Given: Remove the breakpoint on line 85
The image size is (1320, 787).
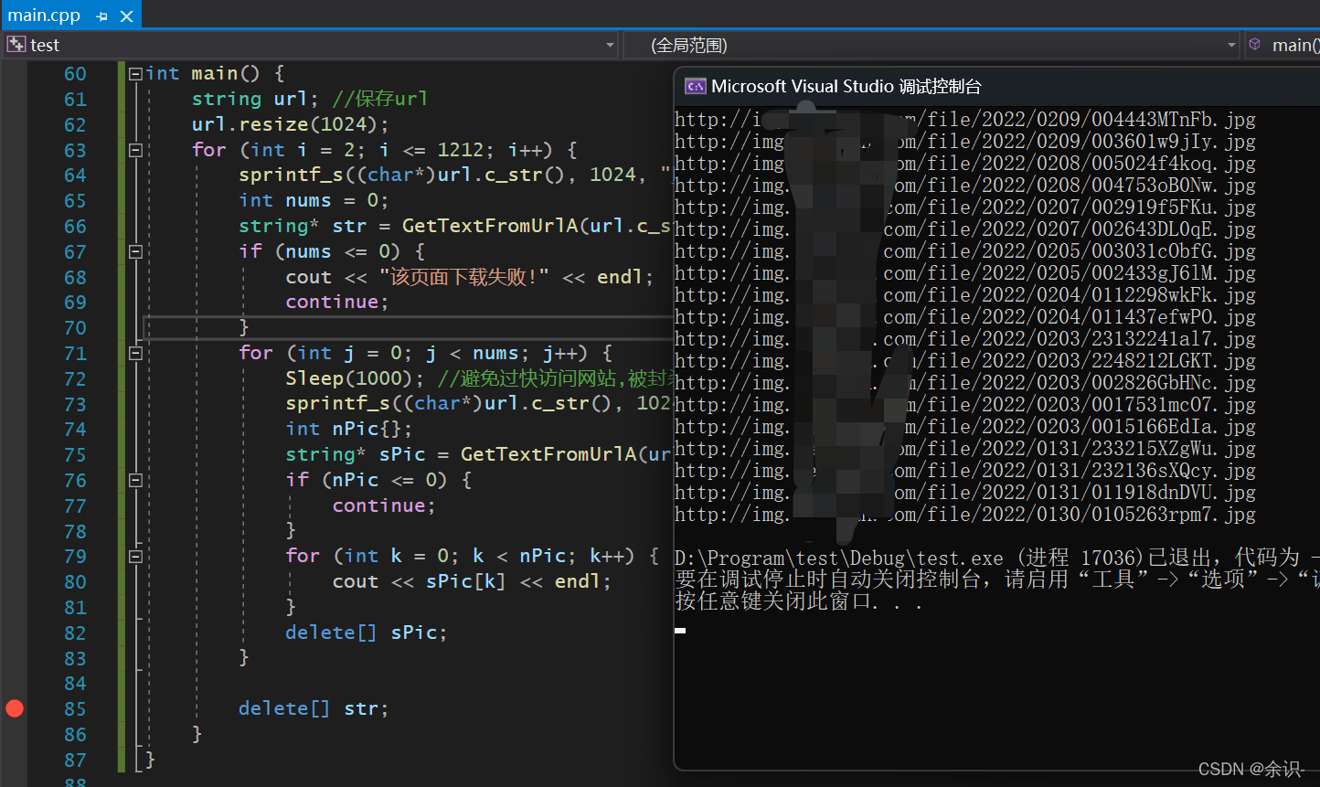Looking at the screenshot, I should (x=15, y=708).
